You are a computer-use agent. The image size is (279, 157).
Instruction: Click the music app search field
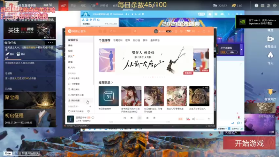coord(120,31)
